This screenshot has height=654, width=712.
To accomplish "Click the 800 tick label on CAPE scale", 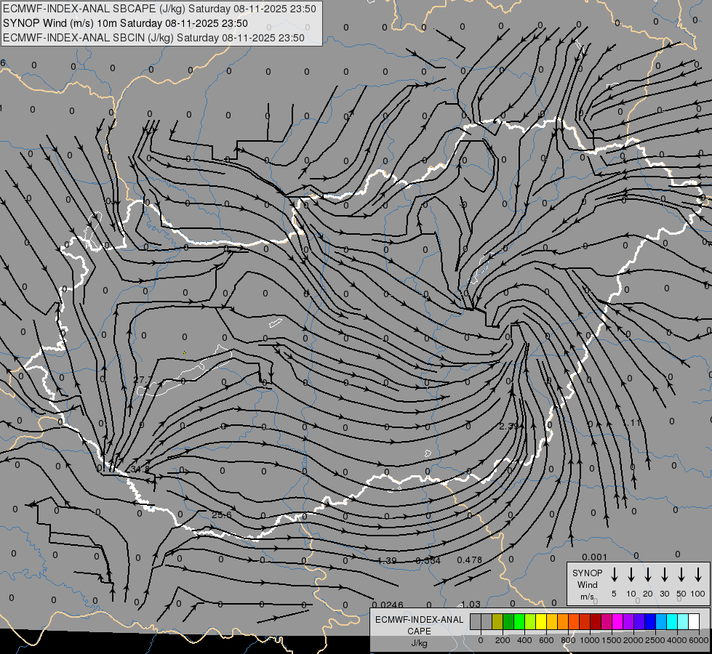I will coord(568,640).
